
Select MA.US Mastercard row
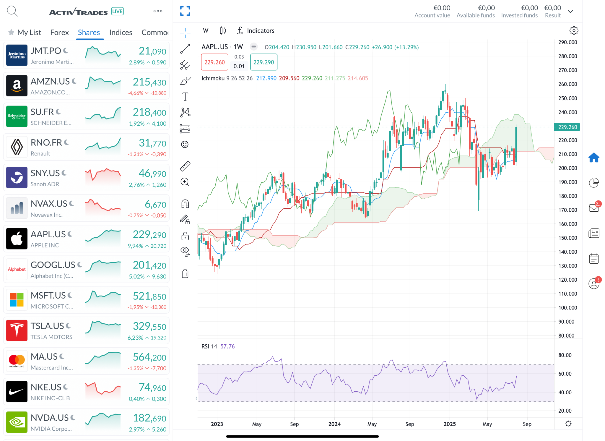86,361
